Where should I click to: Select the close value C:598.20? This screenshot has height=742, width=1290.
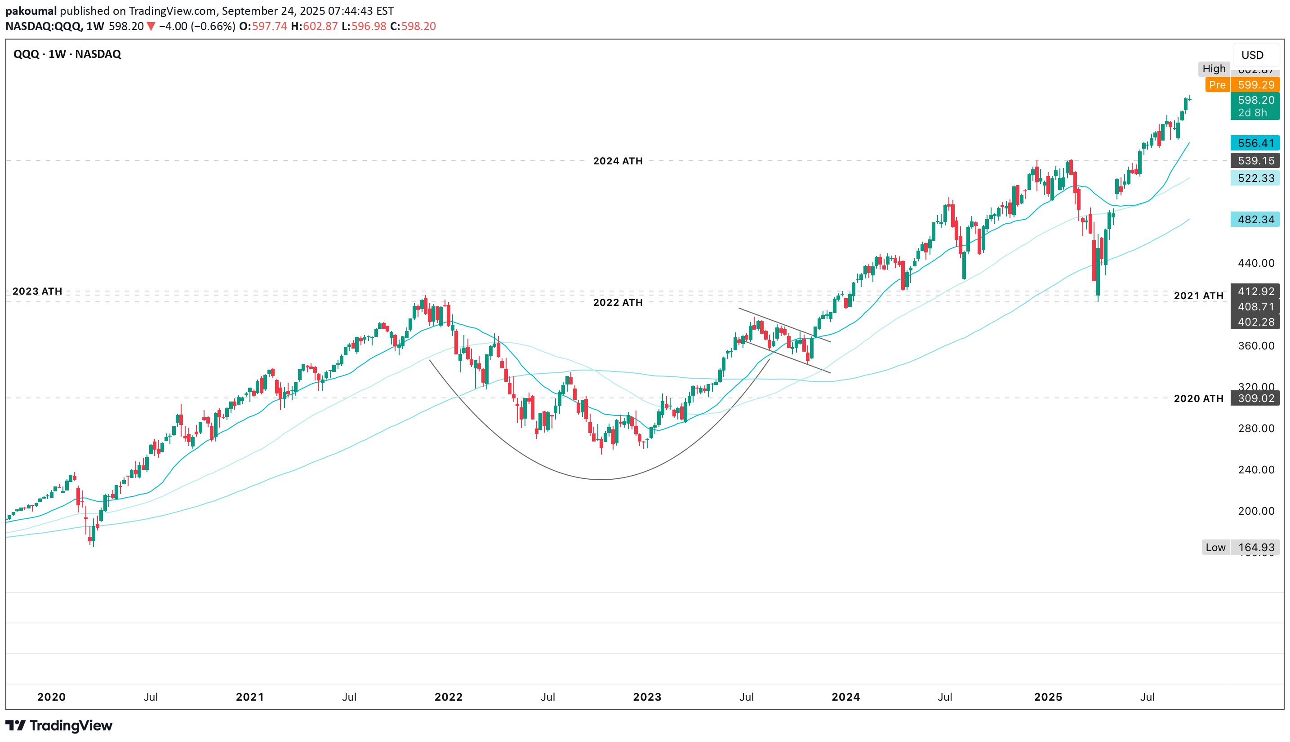click(x=413, y=26)
